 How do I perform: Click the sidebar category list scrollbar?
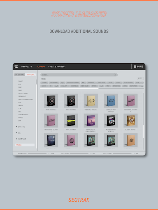(36, 82)
